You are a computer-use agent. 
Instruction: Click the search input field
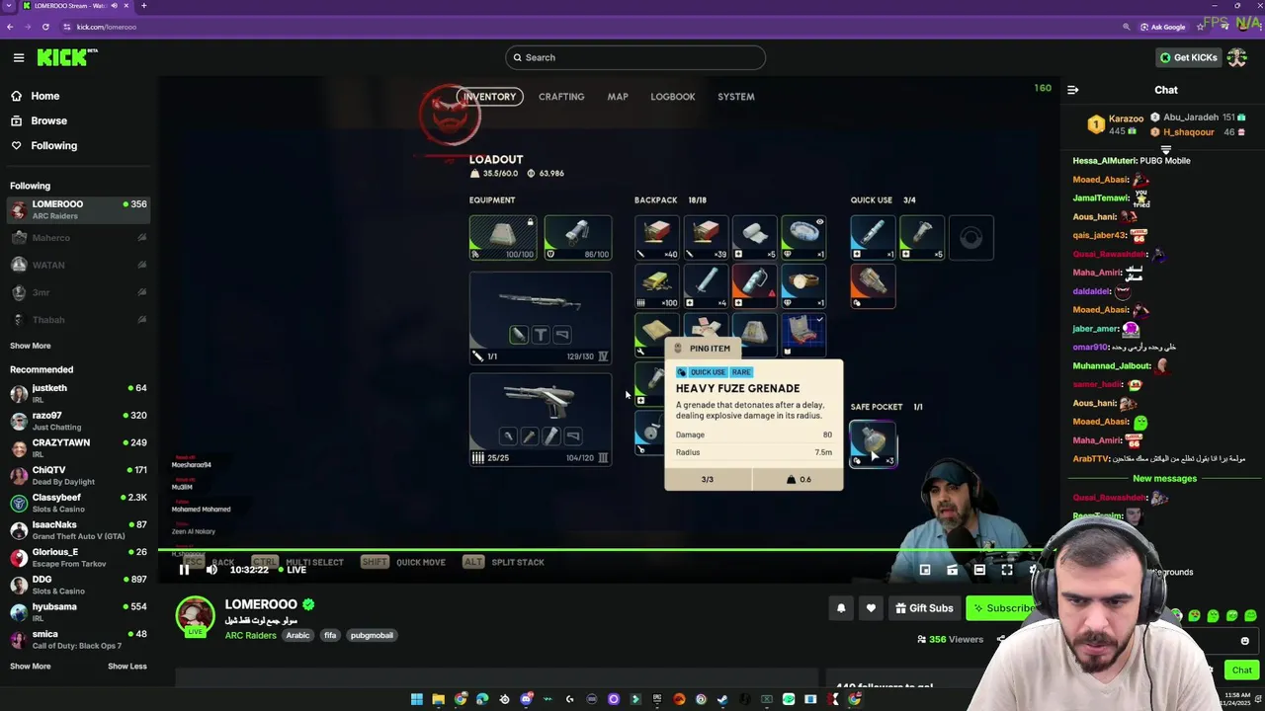(x=634, y=57)
